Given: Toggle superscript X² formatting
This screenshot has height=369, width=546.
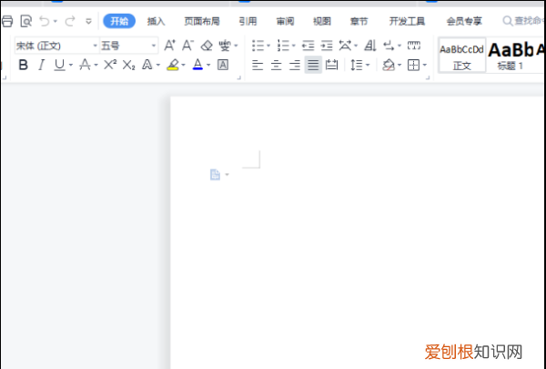Looking at the screenshot, I should [110, 65].
